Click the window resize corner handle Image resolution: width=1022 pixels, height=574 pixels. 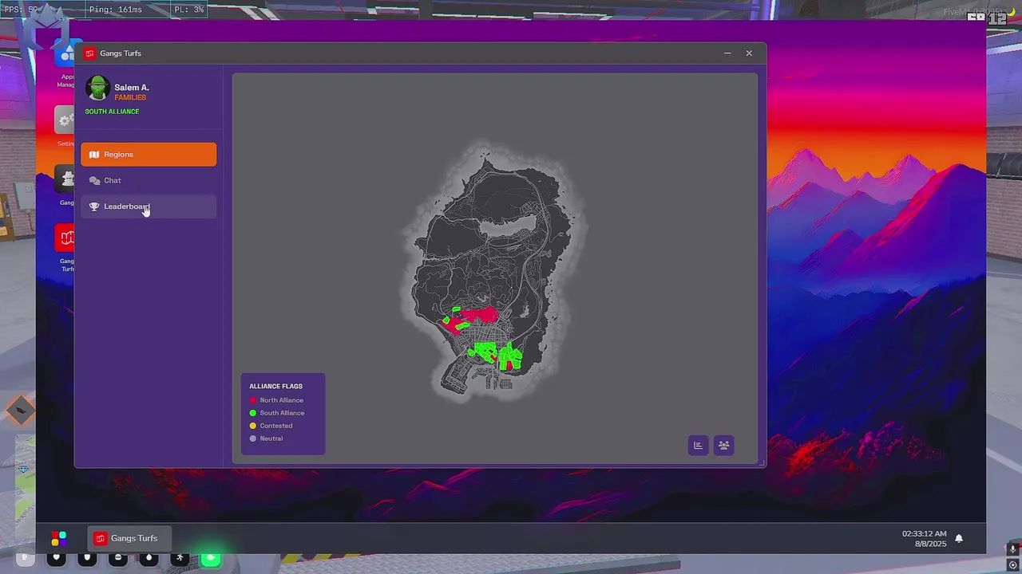[762, 462]
